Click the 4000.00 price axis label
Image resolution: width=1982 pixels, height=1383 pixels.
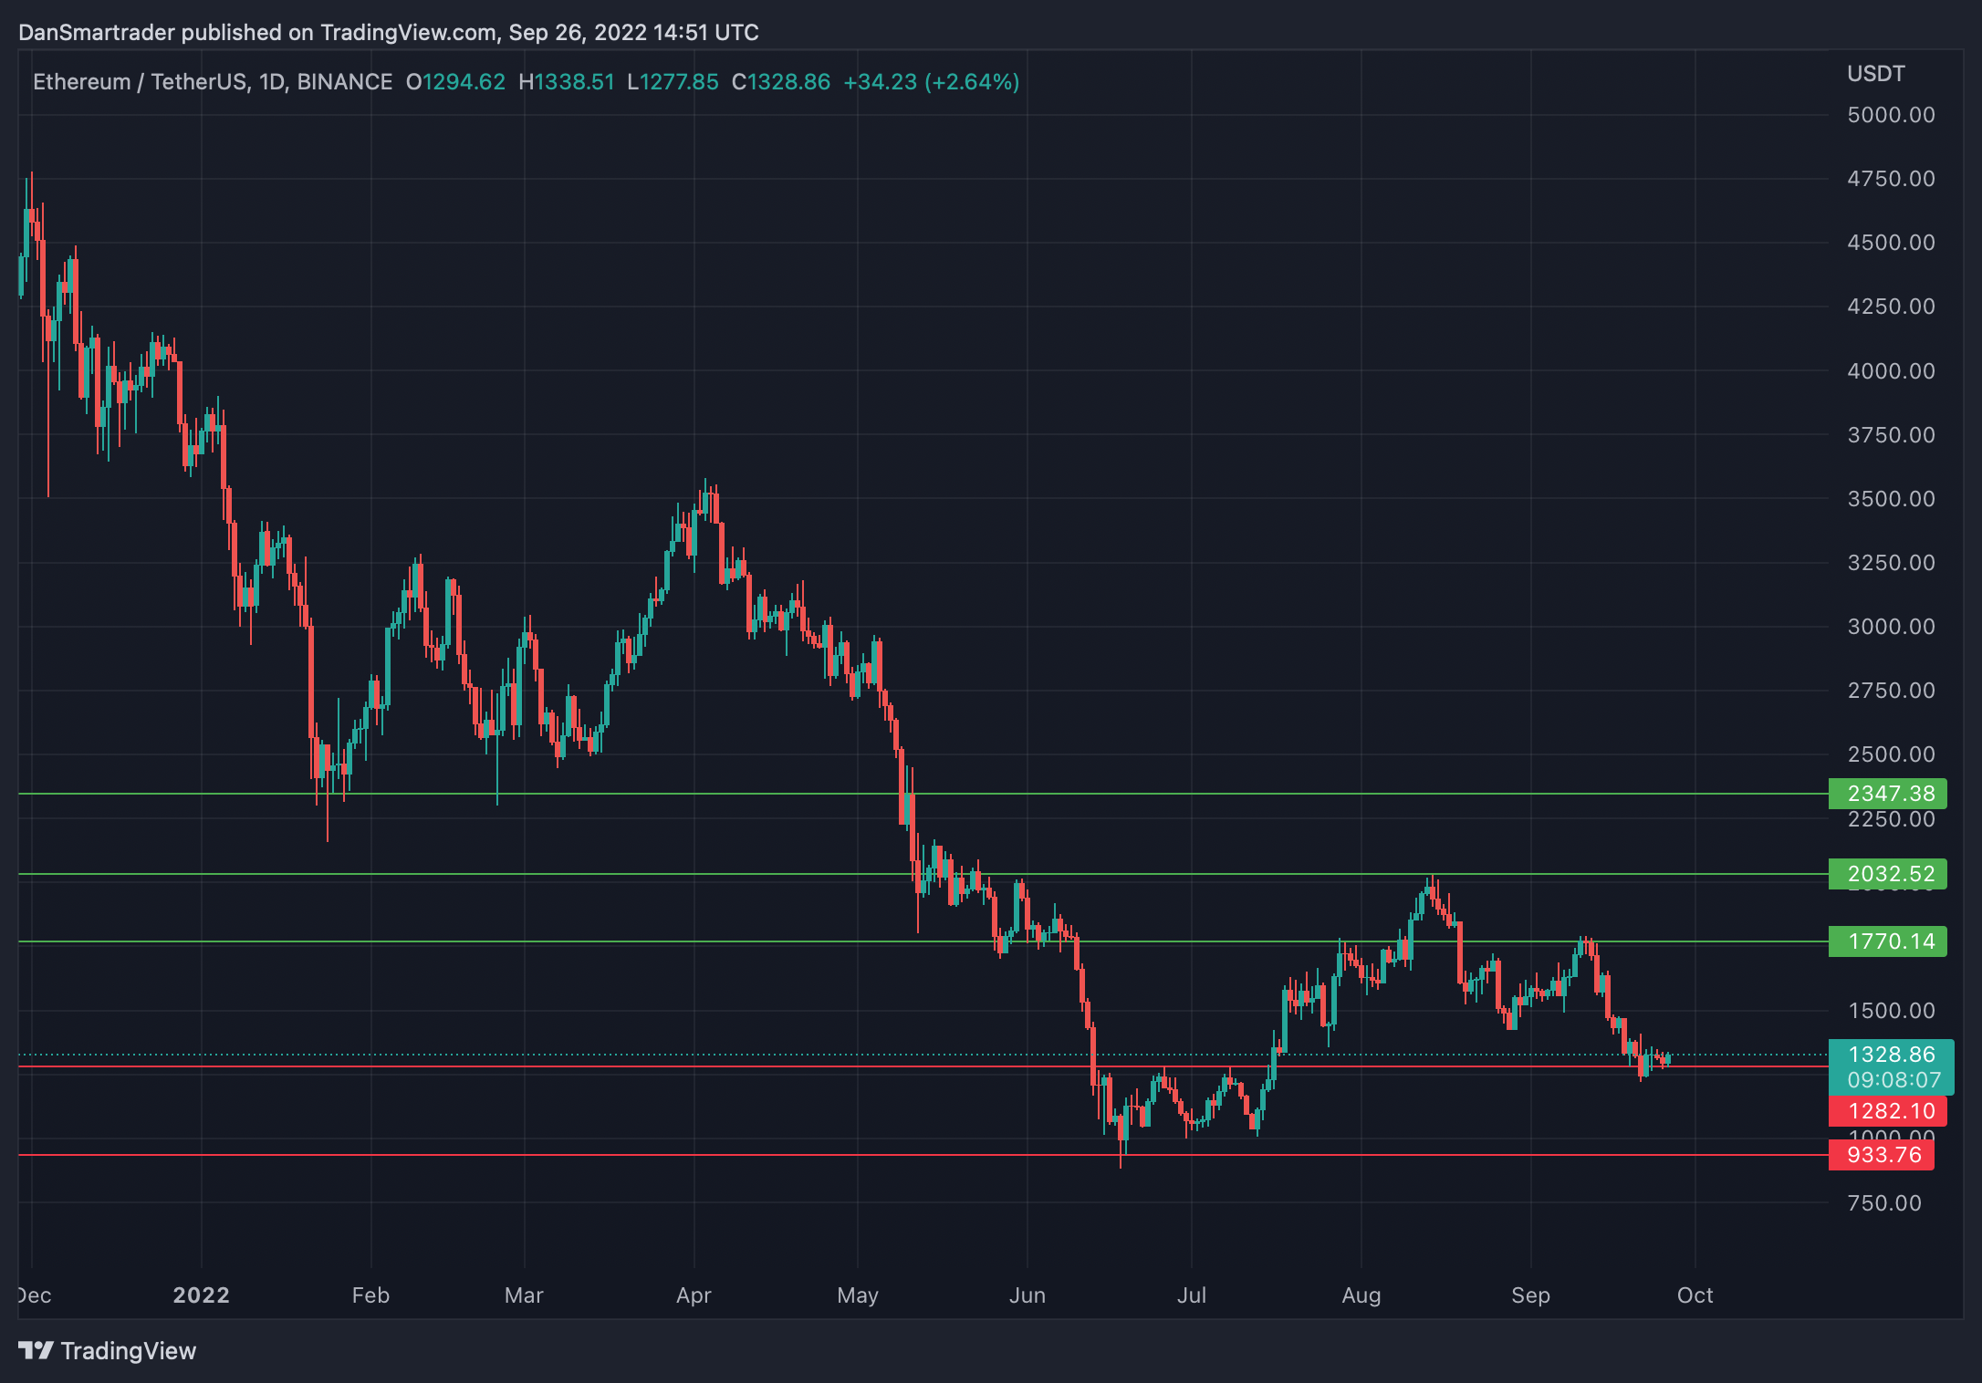click(1891, 371)
